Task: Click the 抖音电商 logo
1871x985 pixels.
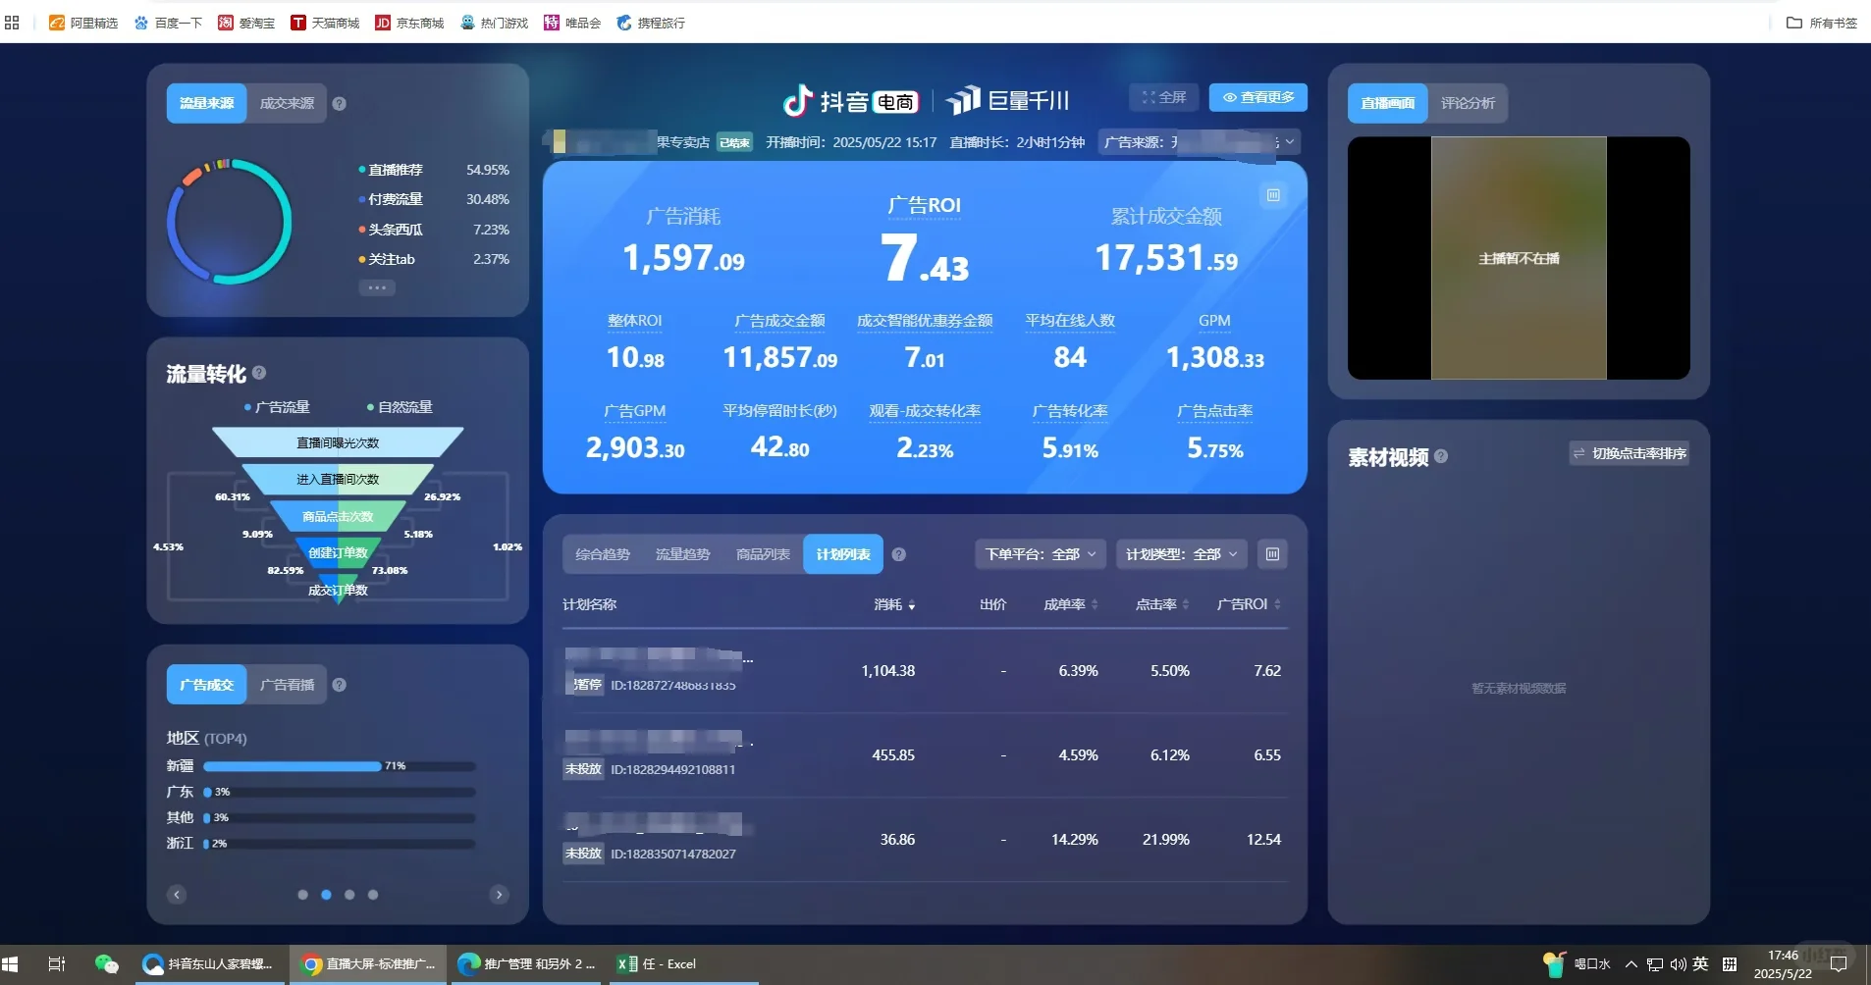Action: 850,99
